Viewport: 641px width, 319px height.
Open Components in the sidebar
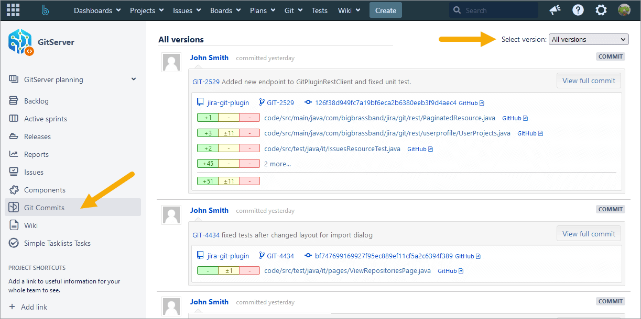click(45, 190)
